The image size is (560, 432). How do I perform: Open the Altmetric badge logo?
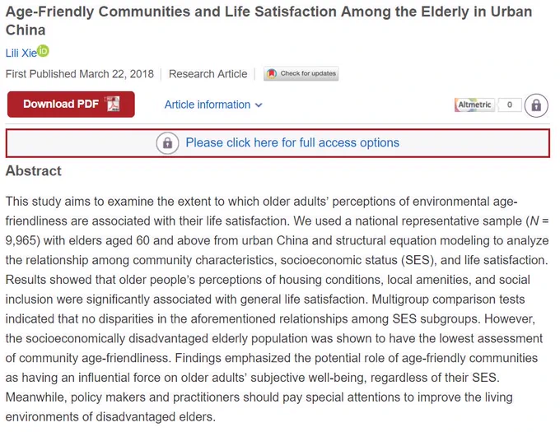(x=474, y=105)
